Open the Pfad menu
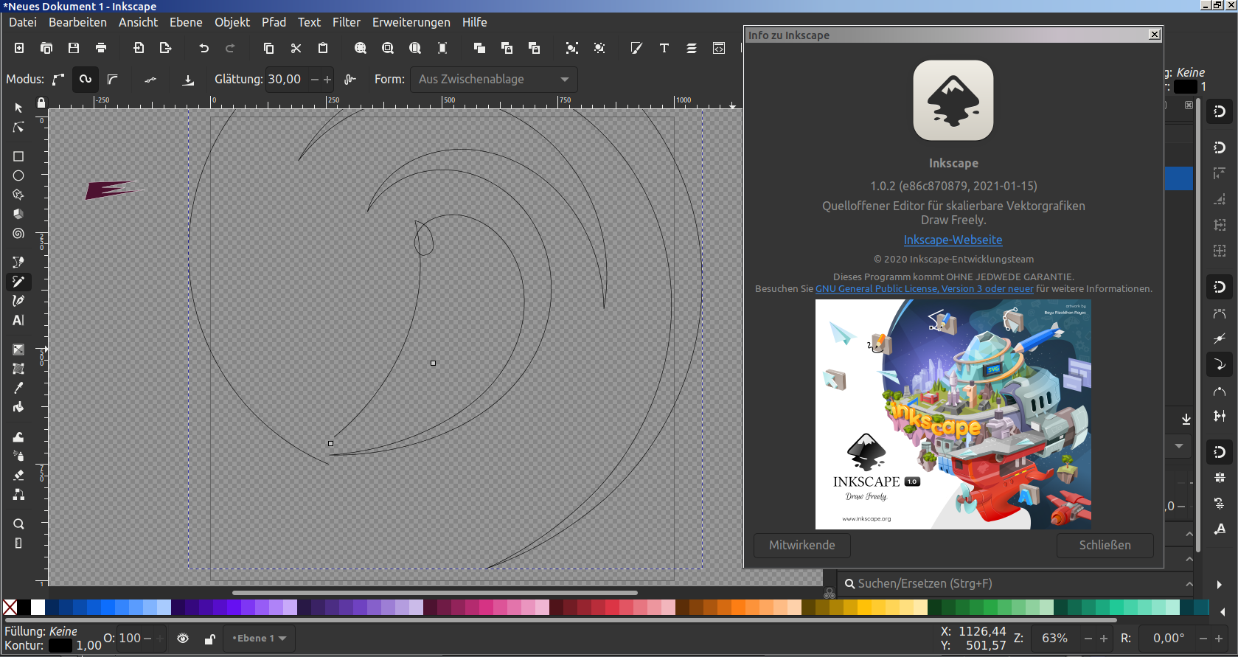The image size is (1238, 657). (x=274, y=22)
